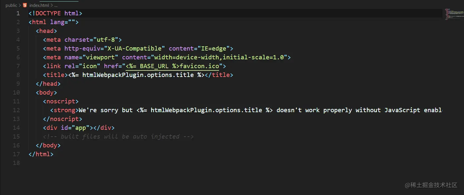Click the 'id="app"' attribute
This screenshot has width=464, height=195.
point(75,128)
